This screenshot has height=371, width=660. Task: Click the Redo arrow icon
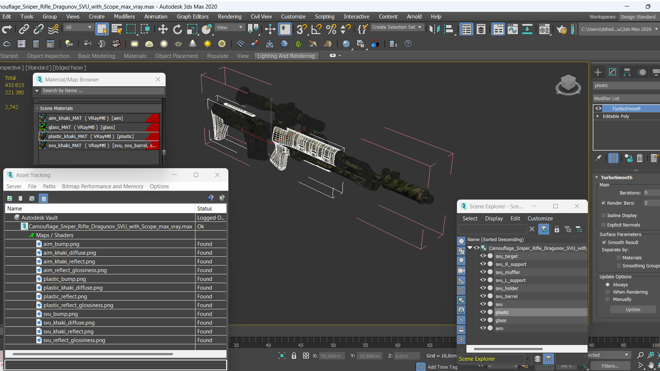pos(7,29)
